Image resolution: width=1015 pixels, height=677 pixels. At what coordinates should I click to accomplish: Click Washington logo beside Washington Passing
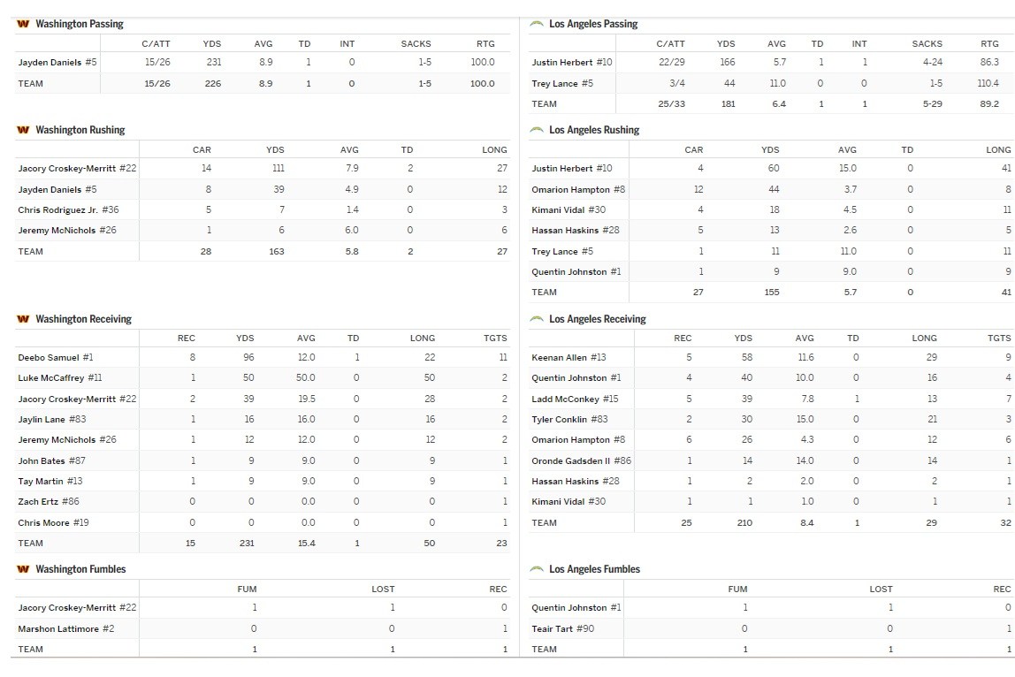(23, 24)
